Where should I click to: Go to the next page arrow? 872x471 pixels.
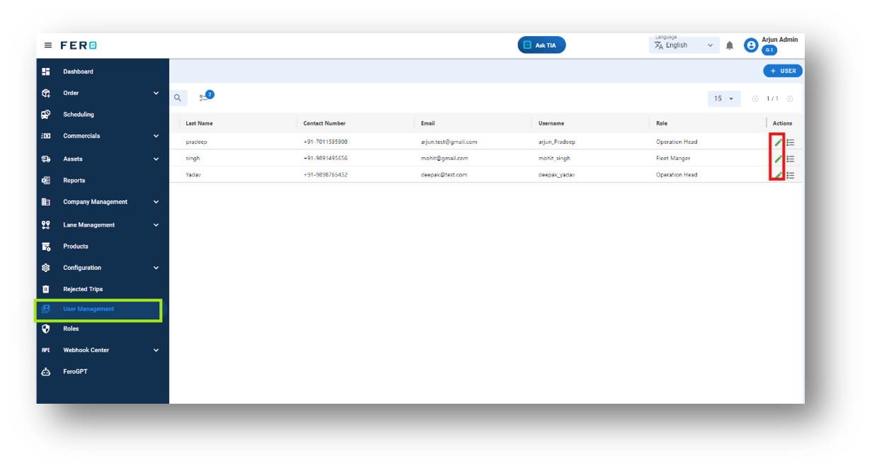point(790,99)
